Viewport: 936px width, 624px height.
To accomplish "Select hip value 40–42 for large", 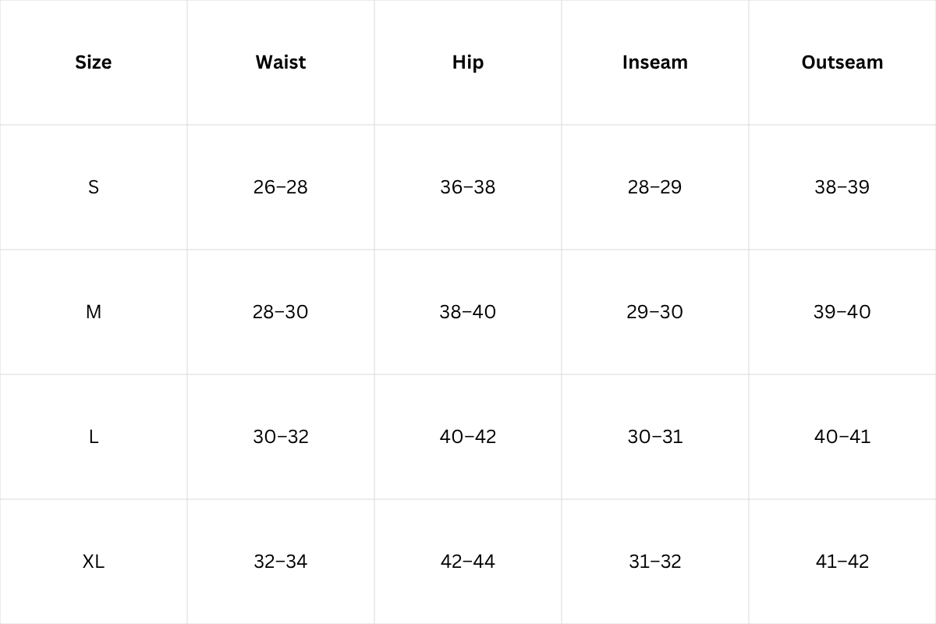I will point(468,437).
